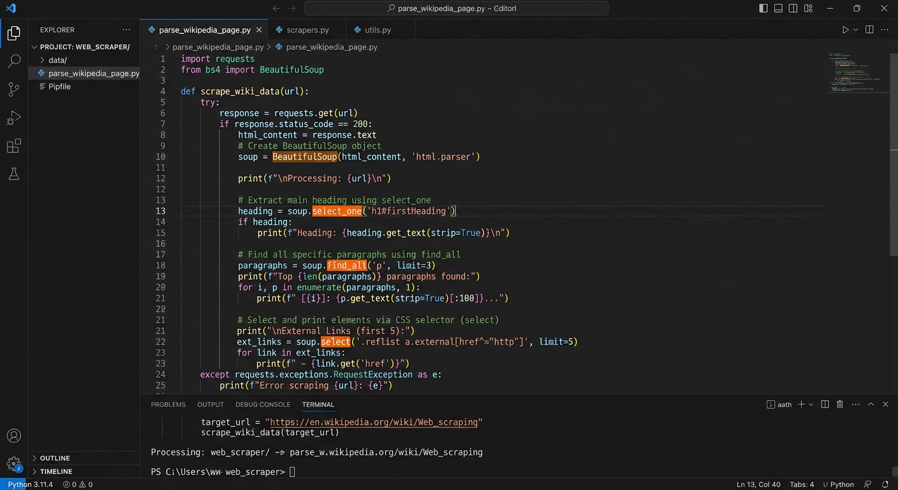Open the Explorer view in activity bar
The width and height of the screenshot is (898, 490).
pos(13,33)
